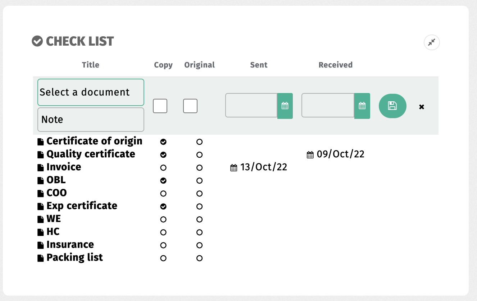Click the Invoice document icon
The width and height of the screenshot is (477, 301).
pyautogui.click(x=41, y=168)
